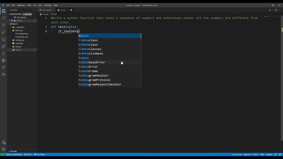Open the Testing flask view

(x=4, y=53)
